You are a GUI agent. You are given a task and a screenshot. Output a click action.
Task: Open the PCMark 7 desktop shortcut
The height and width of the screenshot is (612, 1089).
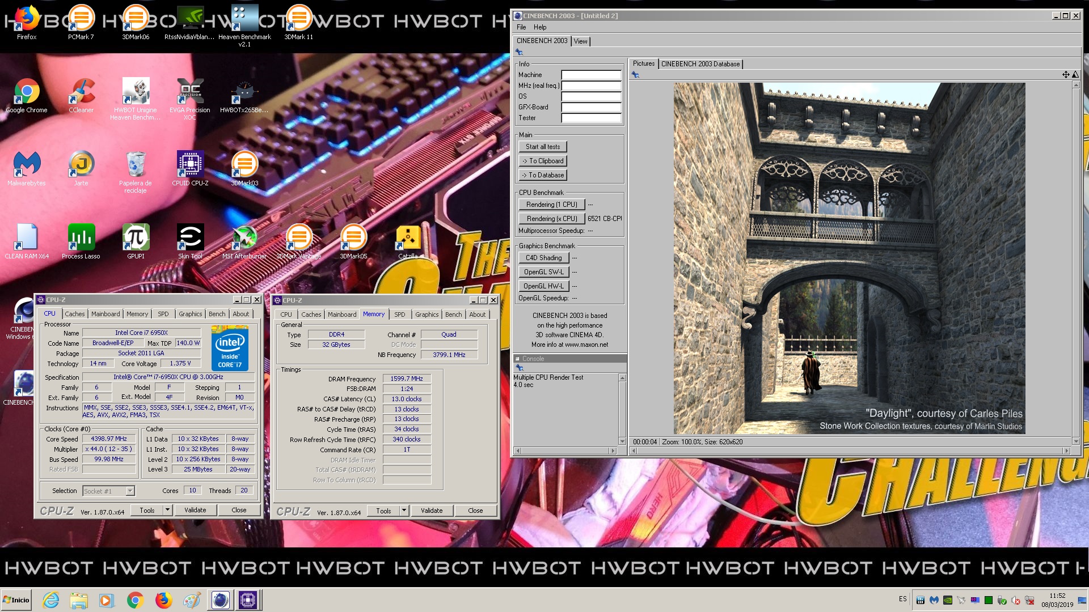coord(81,23)
